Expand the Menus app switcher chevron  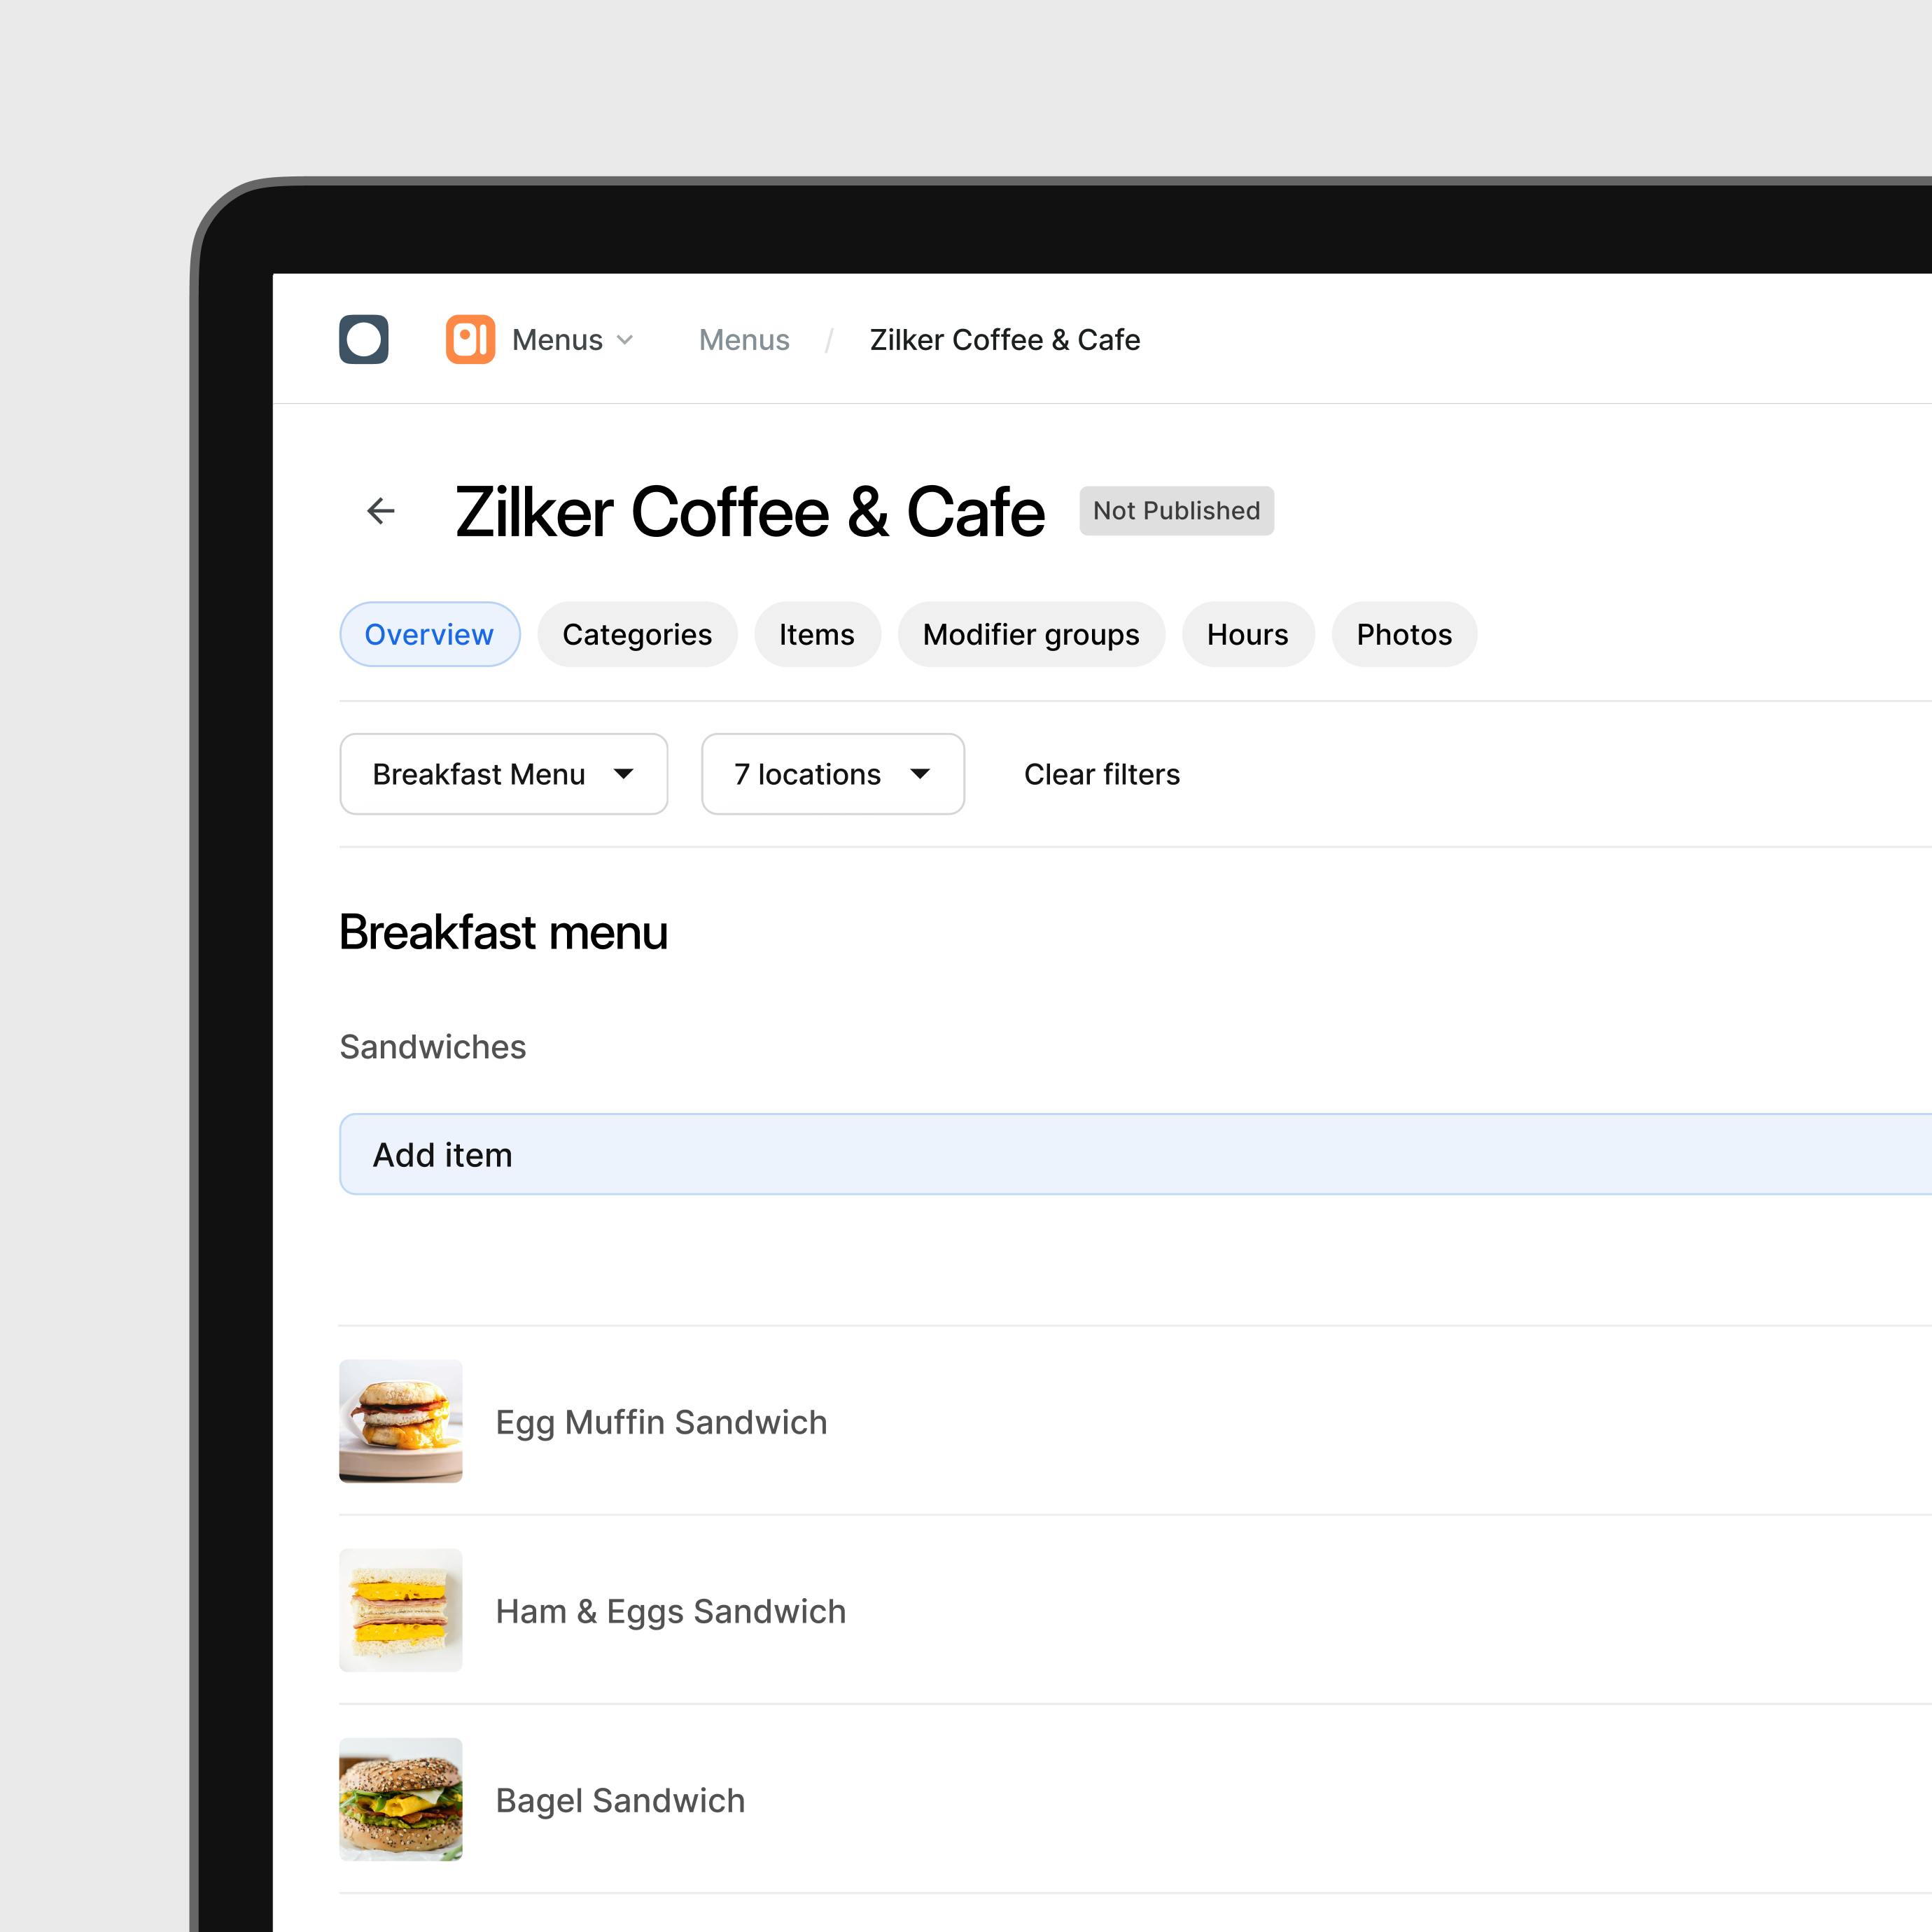click(625, 340)
